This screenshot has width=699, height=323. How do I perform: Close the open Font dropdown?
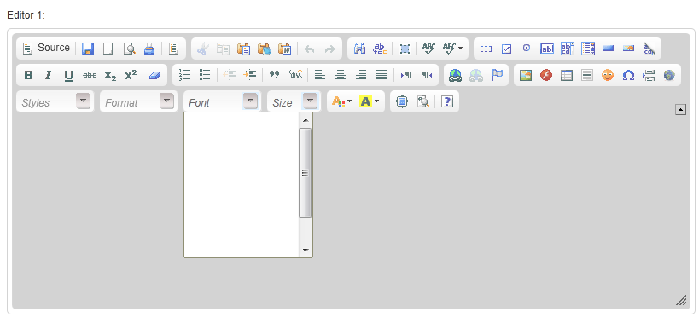coord(222,102)
